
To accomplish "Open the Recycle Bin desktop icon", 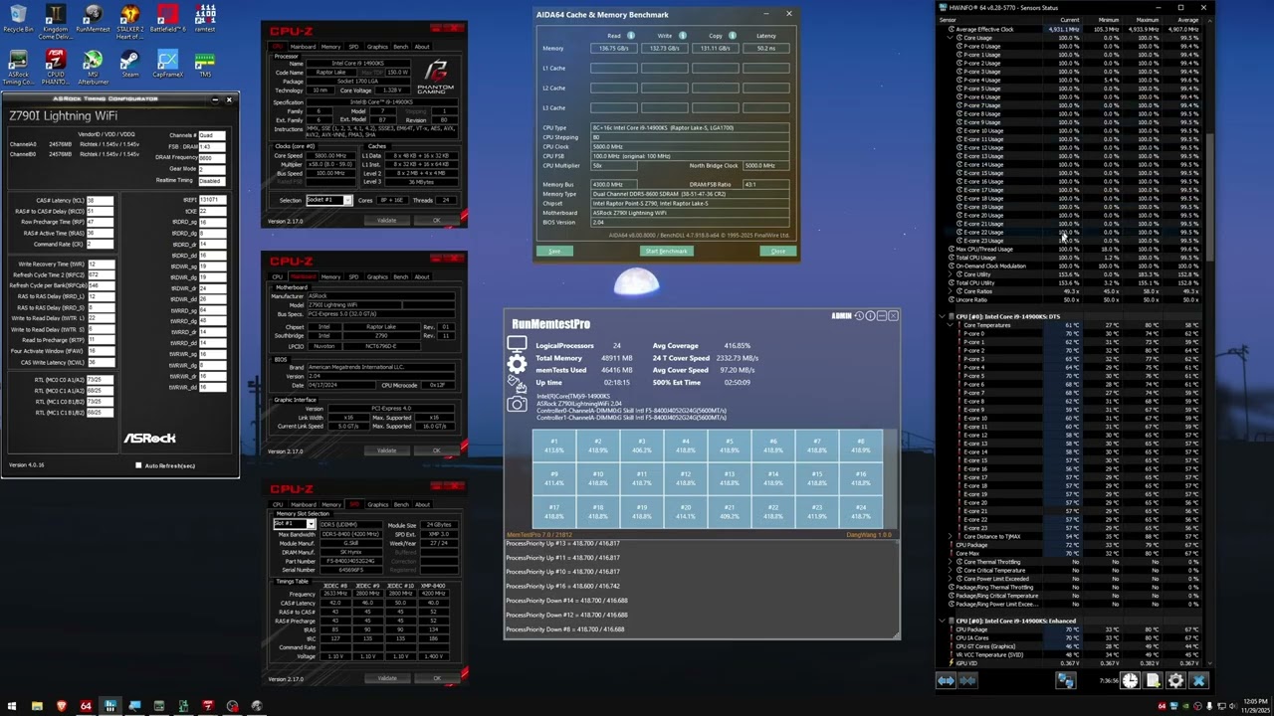I will pyautogui.click(x=18, y=19).
